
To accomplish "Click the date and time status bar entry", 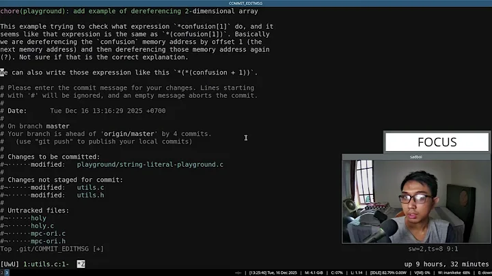I will (x=273, y=273).
